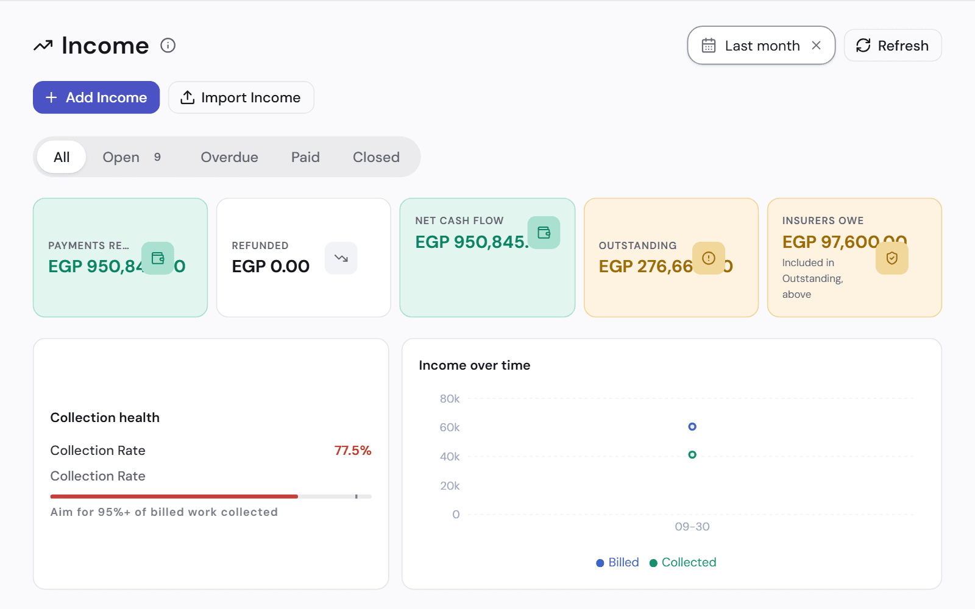Click the upload icon in Import Income

(188, 97)
